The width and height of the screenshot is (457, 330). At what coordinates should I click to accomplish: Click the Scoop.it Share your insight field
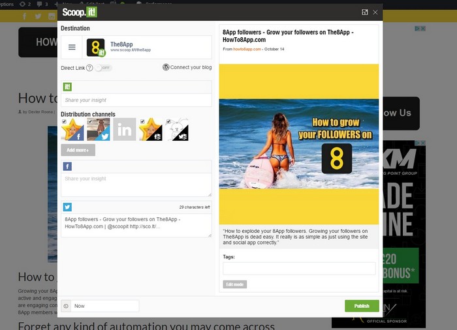coord(136,100)
